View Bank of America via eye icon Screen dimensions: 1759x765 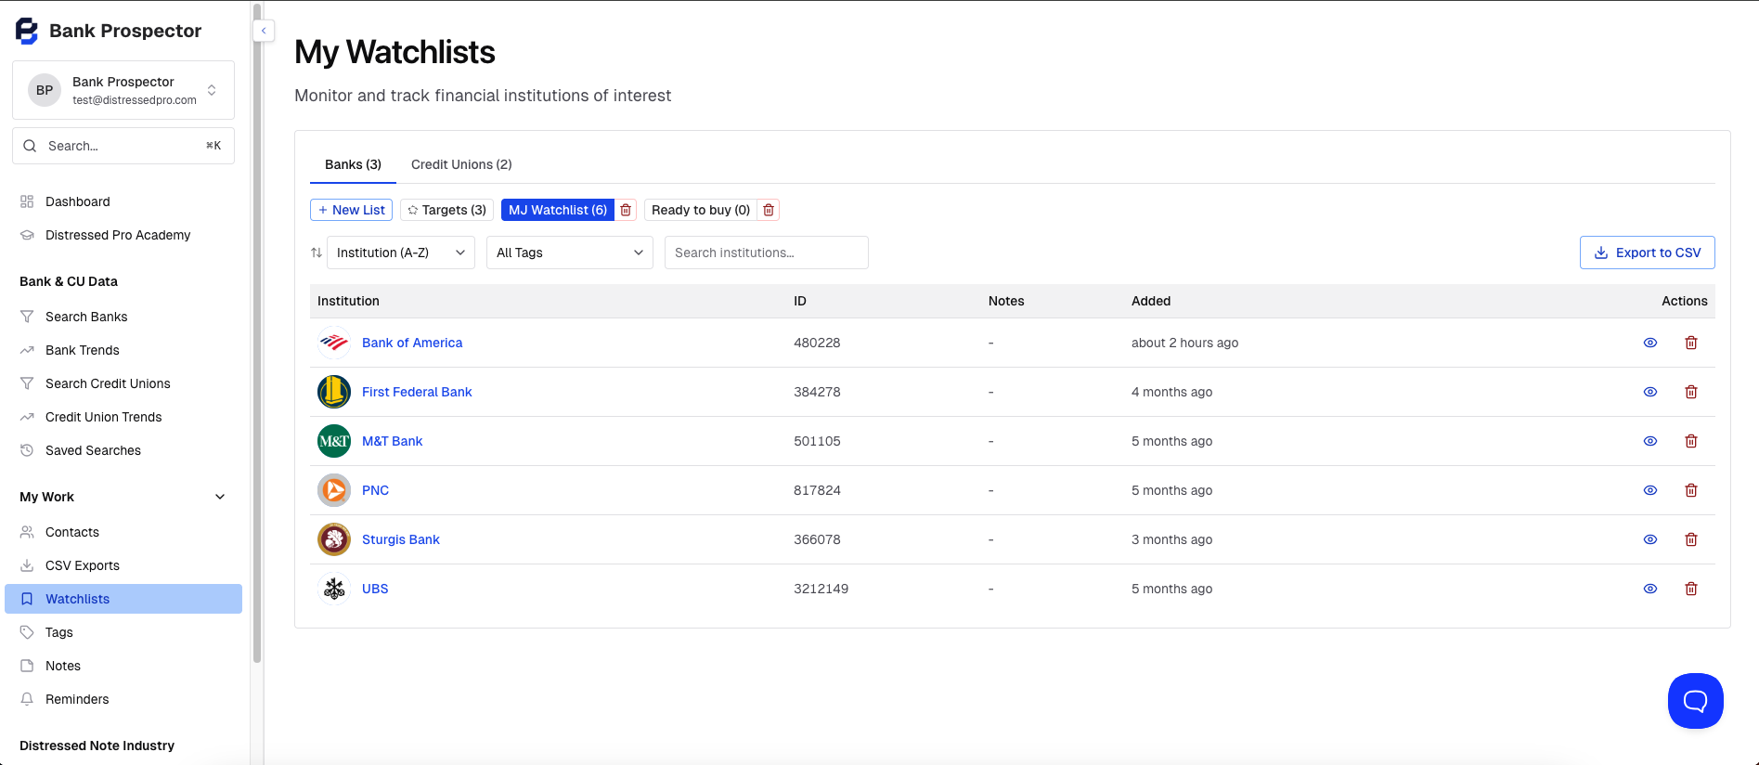click(1650, 343)
